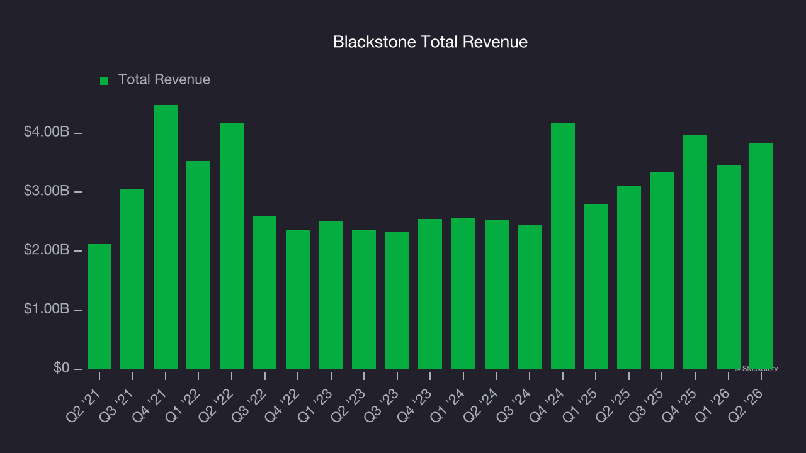Select the Q1 '26 revenue bar
The height and width of the screenshot is (453, 806).
[729, 267]
